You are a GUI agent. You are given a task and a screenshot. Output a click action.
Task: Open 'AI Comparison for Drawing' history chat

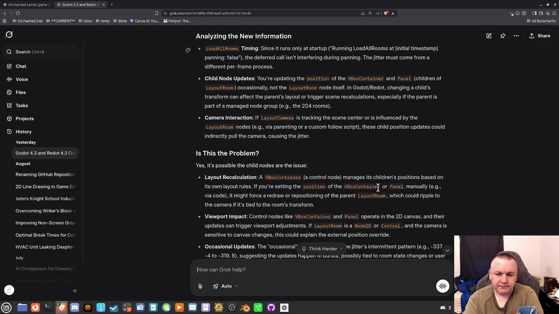(x=45, y=269)
